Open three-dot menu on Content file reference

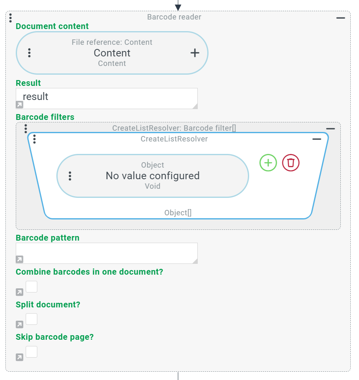coord(29,53)
